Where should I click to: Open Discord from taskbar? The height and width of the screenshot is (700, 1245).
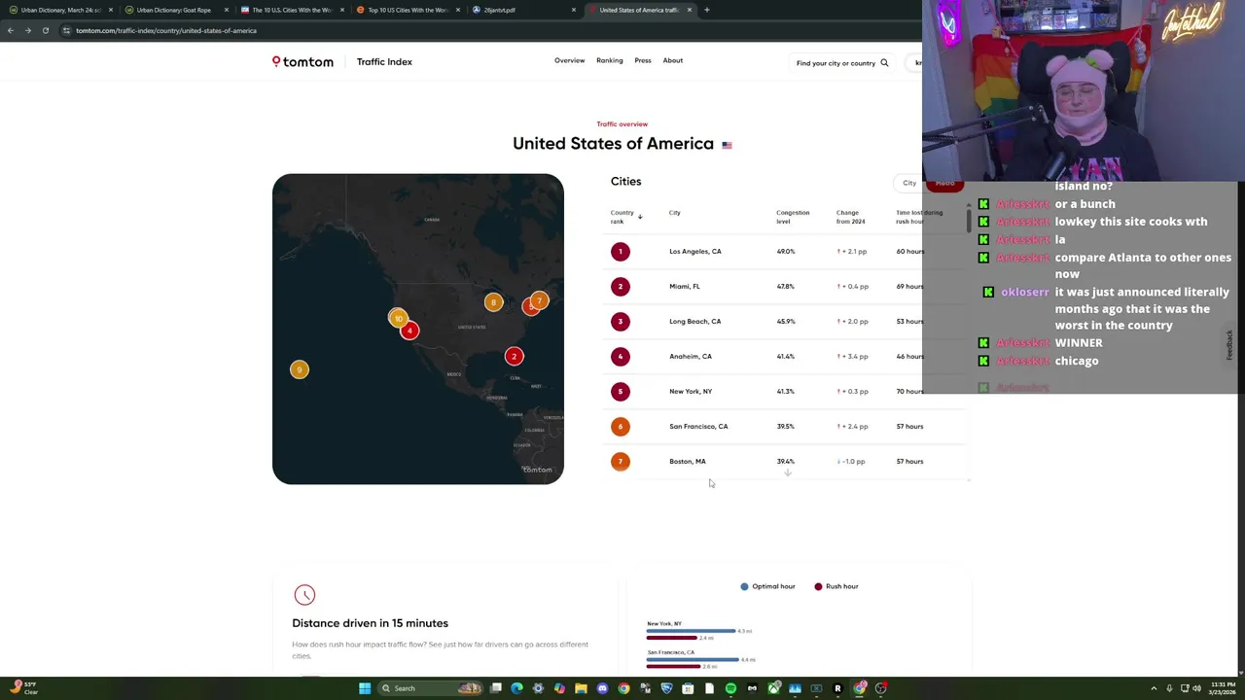click(602, 688)
